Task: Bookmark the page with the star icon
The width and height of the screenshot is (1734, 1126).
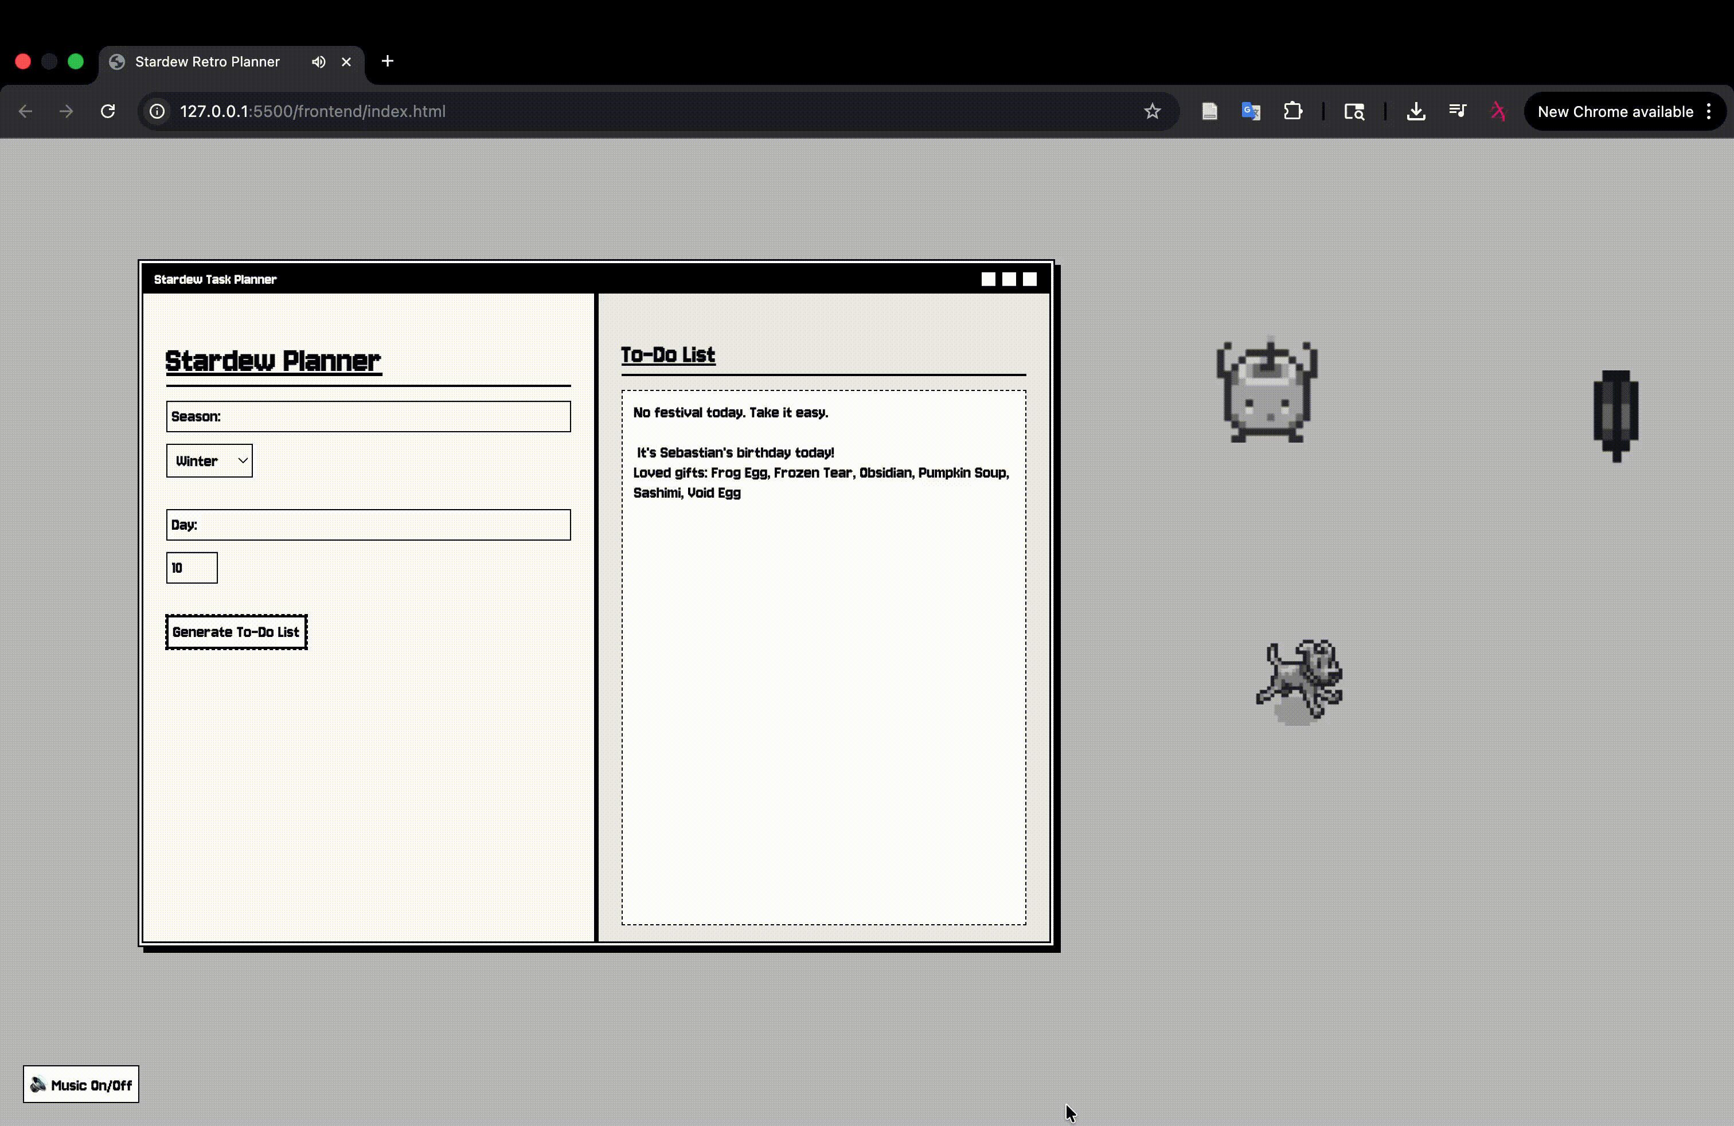Action: [x=1153, y=111]
